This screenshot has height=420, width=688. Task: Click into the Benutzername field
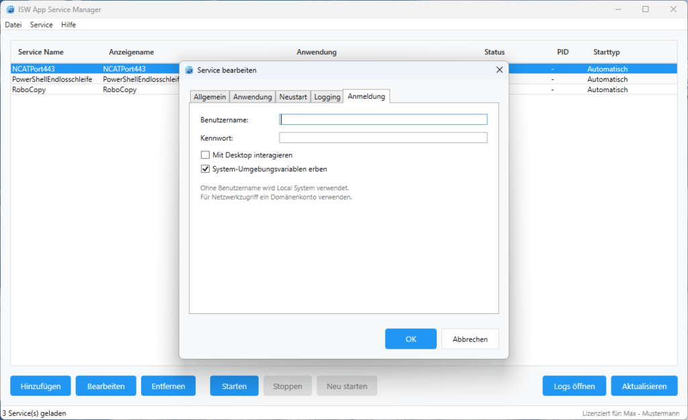[383, 119]
